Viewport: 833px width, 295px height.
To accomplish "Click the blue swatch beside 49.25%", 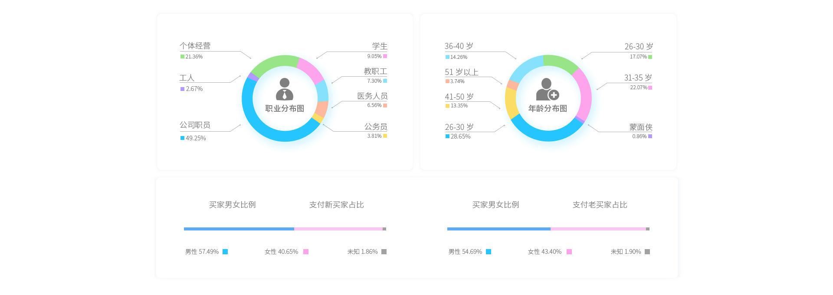I will [182, 138].
